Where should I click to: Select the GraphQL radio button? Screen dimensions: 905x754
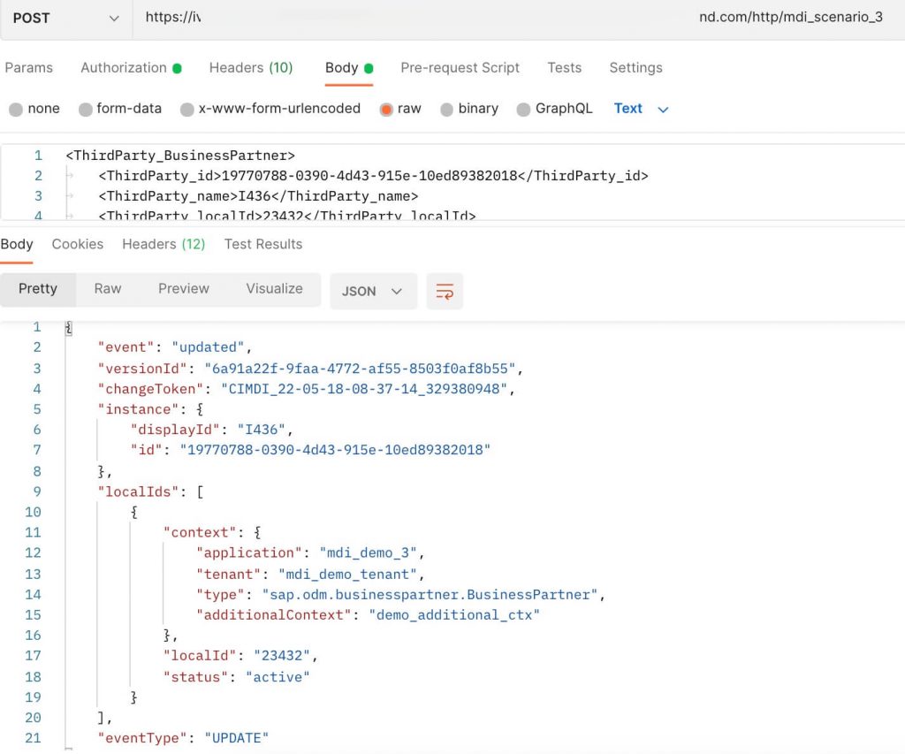523,109
